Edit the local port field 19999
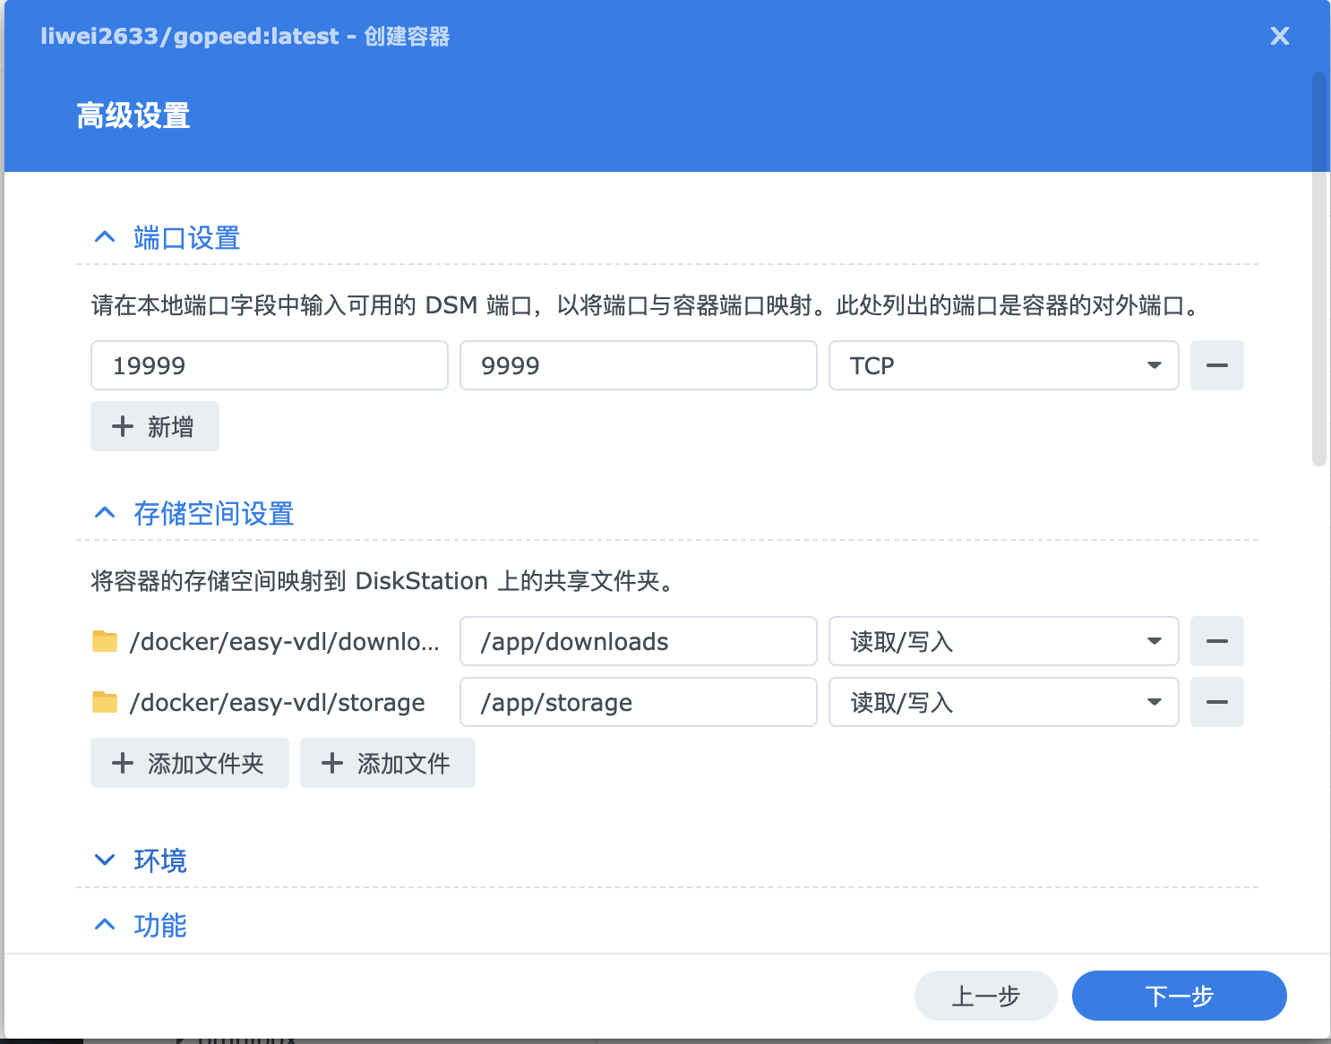This screenshot has height=1044, width=1331. pos(269,365)
